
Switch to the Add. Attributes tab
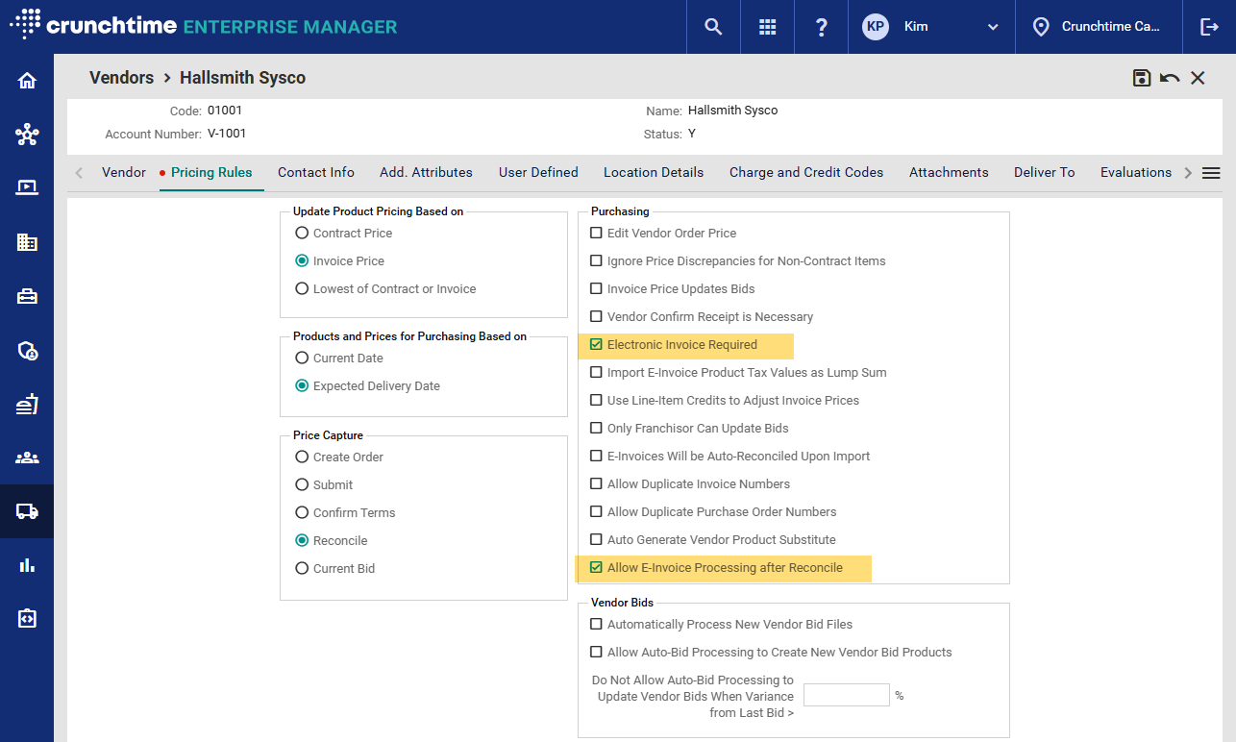click(x=426, y=172)
